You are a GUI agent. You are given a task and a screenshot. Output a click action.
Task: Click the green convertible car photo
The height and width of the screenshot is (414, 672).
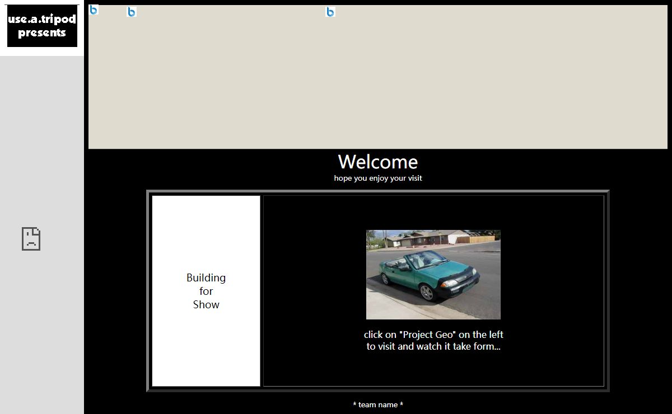click(433, 275)
